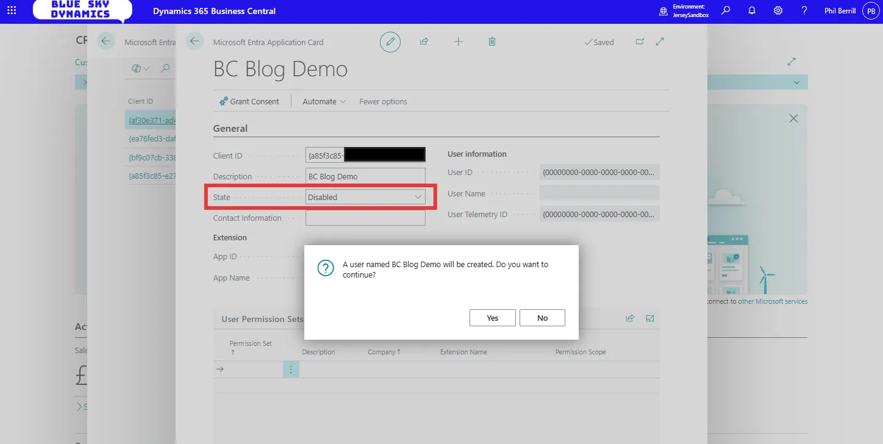Open the search magnifier in top bar
This screenshot has height=444, width=883.
pos(726,11)
